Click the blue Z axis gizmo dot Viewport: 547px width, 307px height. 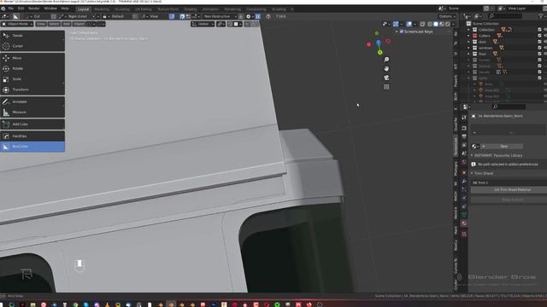378,43
